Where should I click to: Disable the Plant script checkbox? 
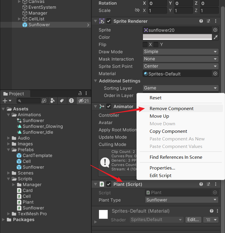tap(109, 184)
